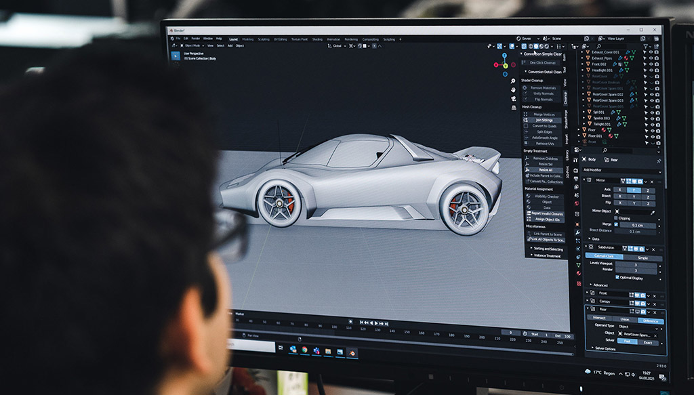Click the pan view hand icon
This screenshot has width=694, height=395.
click(513, 90)
